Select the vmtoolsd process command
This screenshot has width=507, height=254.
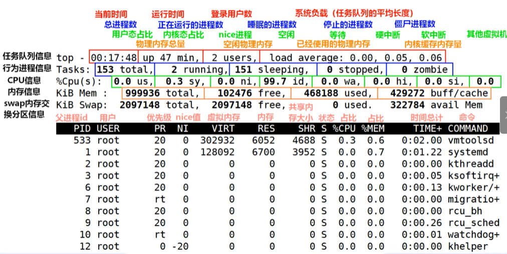pos(471,140)
